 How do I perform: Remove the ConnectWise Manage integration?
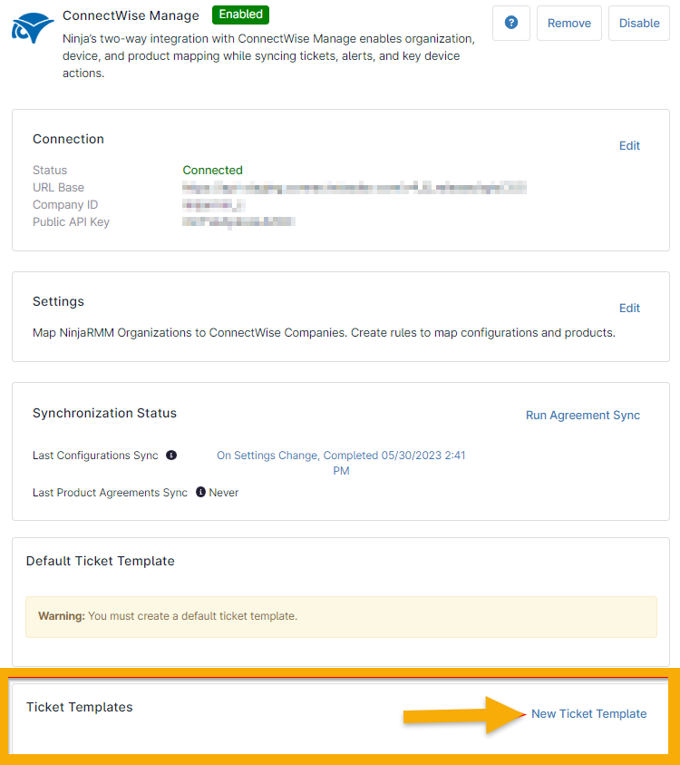point(569,23)
